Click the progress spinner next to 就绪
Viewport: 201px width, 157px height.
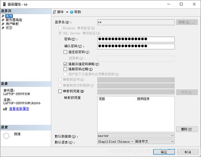6,136
